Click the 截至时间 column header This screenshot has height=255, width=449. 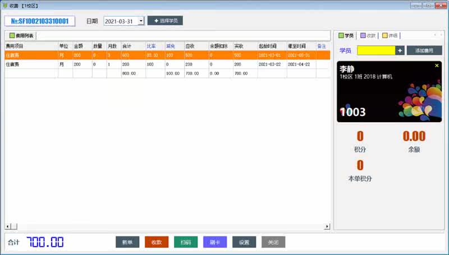point(301,46)
